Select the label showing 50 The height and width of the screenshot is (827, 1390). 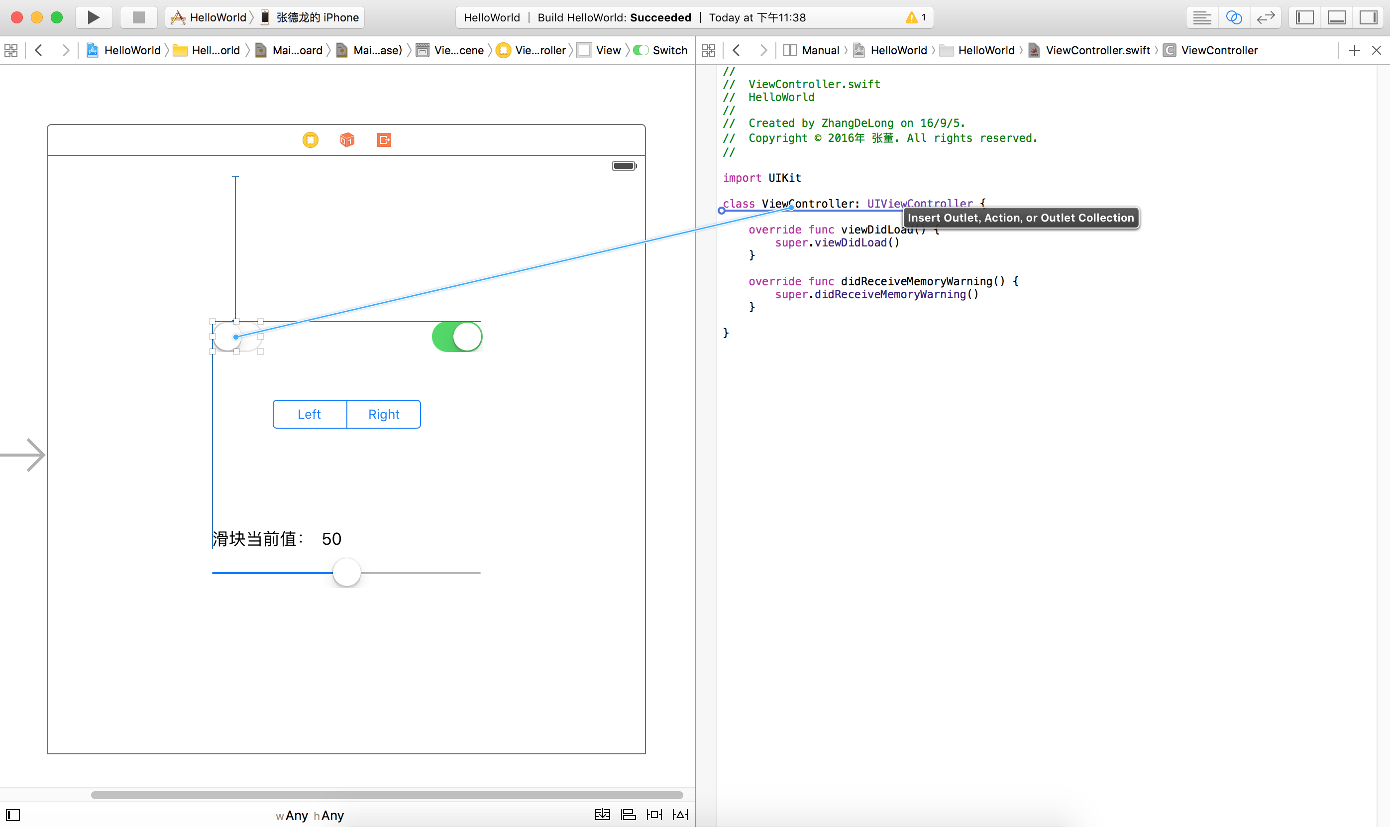[x=331, y=539]
